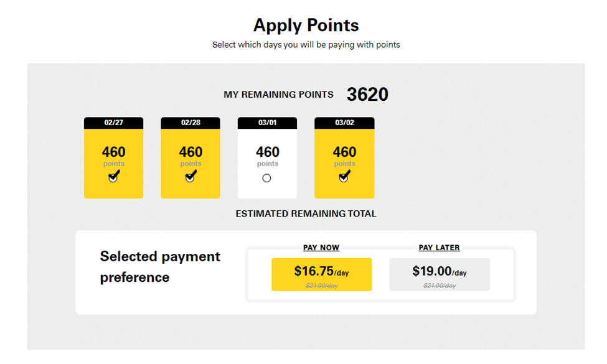
Task: Click the 460 value on the 03/02 card
Action: pos(344,152)
